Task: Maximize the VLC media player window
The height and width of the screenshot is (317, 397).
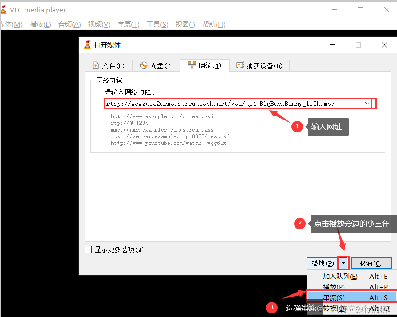Action: point(360,10)
